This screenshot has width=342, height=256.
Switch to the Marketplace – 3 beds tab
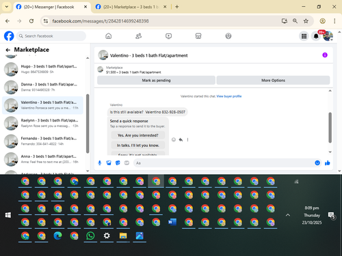pyautogui.click(x=131, y=7)
